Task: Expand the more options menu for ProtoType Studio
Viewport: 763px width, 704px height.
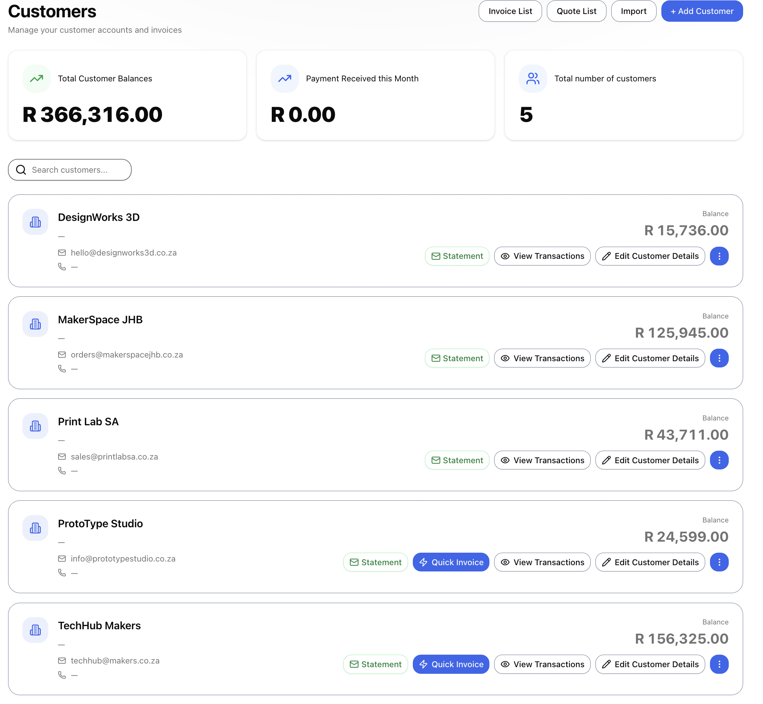Action: 719,562
